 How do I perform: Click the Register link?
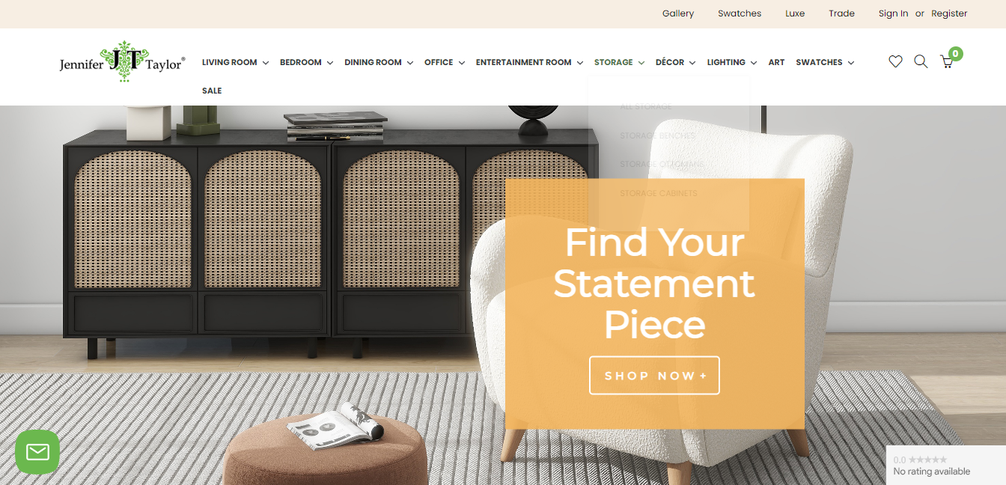pos(949,13)
